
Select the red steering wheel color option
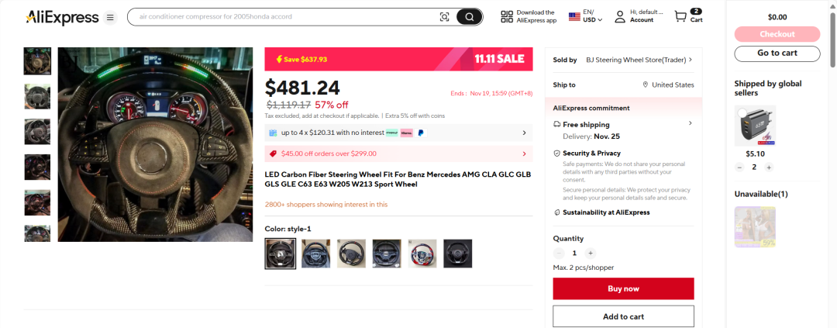422,254
